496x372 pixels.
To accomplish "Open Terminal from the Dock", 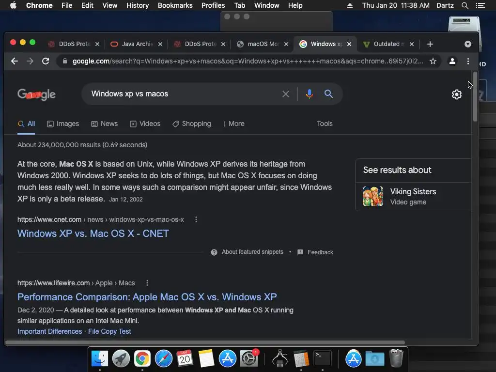I will point(322,358).
